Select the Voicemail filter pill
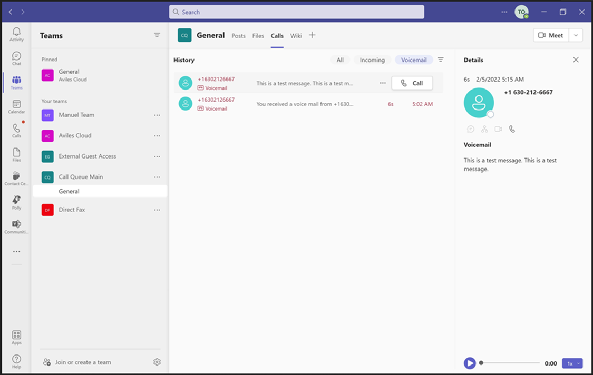The width and height of the screenshot is (593, 375). (x=414, y=60)
